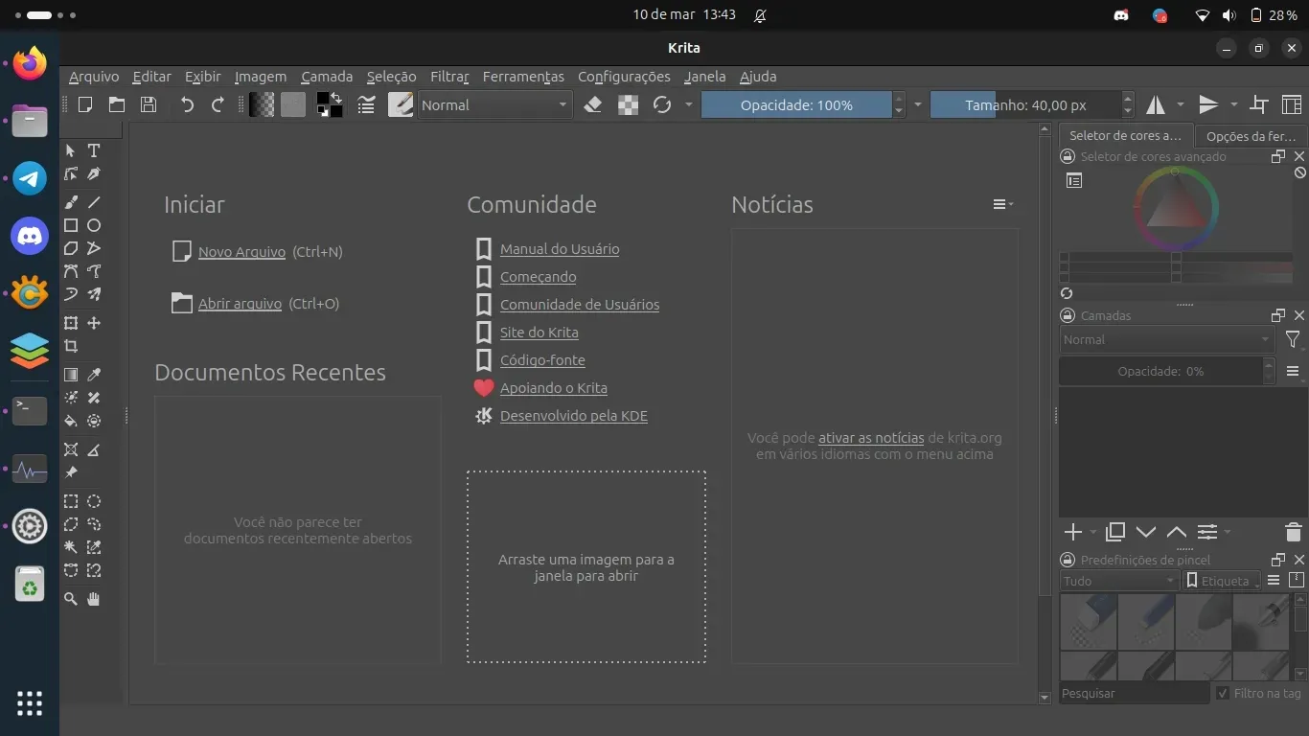Screen dimensions: 1309x736
Task: Open the Filtrar menu
Action: (x=448, y=77)
